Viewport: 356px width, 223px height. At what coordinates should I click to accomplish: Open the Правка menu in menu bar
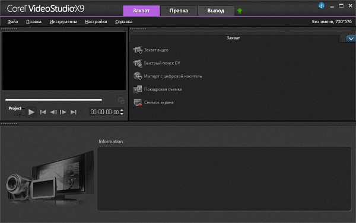pos(34,21)
